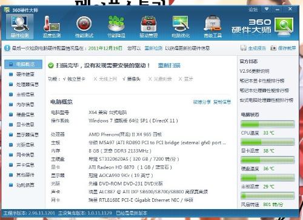The height and width of the screenshot is (220, 303).
Task: Click the 360硬件大师 logo monitor icon
Action: [x=284, y=26]
